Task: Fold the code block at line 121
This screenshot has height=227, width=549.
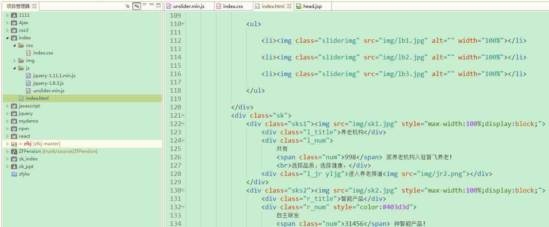Action: 183,115
